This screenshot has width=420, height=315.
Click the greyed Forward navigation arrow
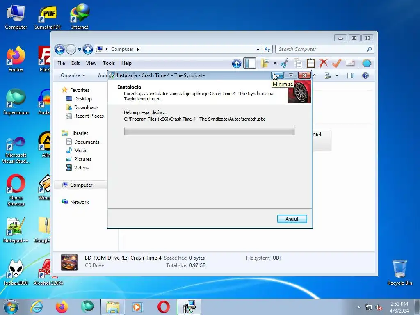[x=71, y=49]
